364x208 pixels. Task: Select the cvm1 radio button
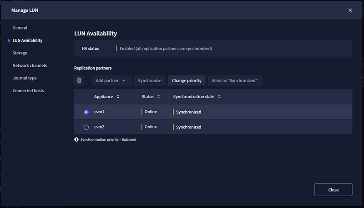pos(86,112)
